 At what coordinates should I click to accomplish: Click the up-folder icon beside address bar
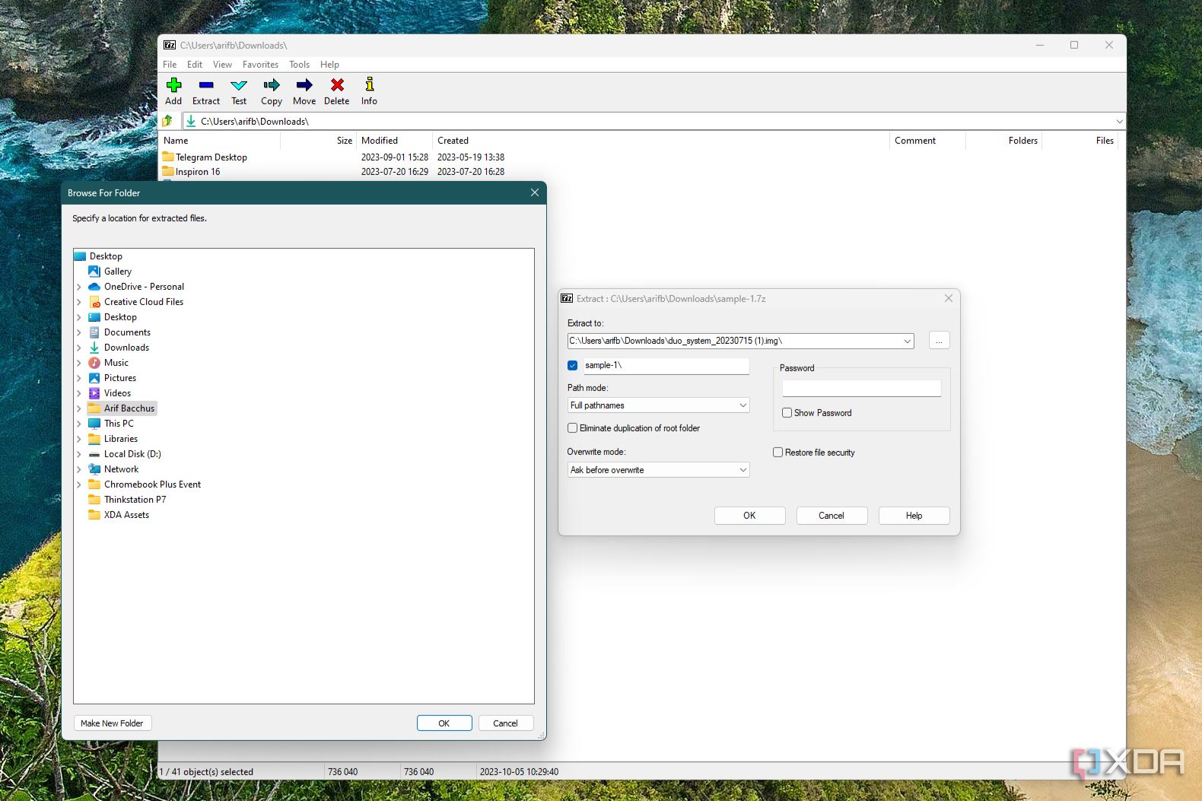pyautogui.click(x=168, y=121)
